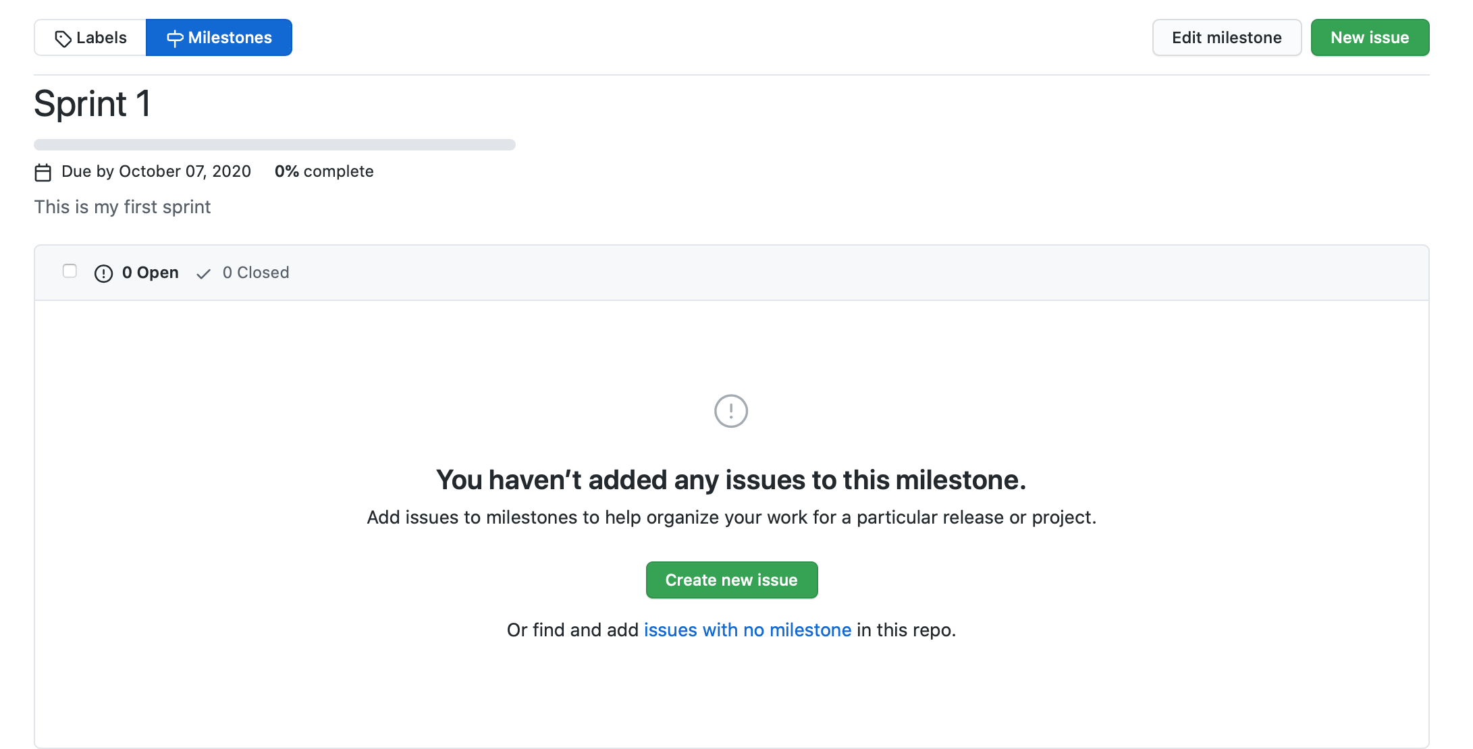Viewport: 1473px width, 749px height.
Task: Open the Edit milestone button
Action: 1227,38
